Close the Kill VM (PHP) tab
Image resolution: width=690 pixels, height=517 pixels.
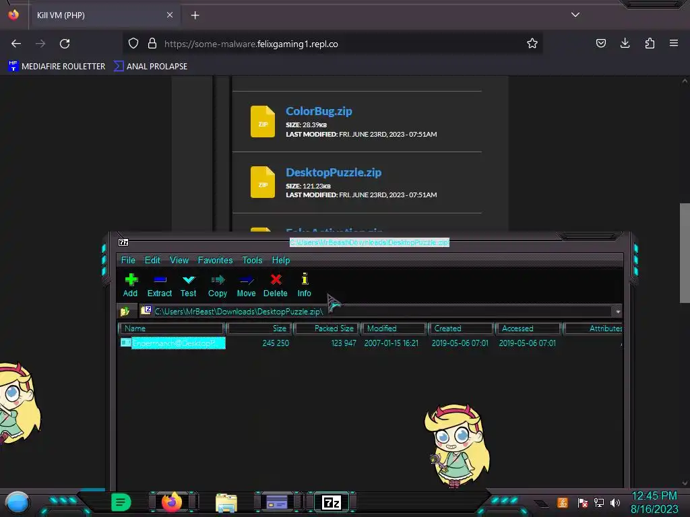pos(170,15)
